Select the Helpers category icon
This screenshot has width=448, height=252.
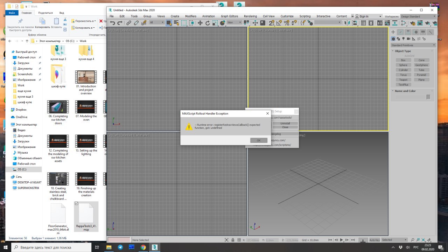[414, 39]
